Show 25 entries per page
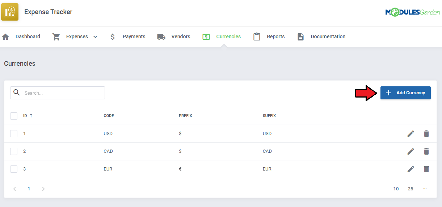 point(411,189)
